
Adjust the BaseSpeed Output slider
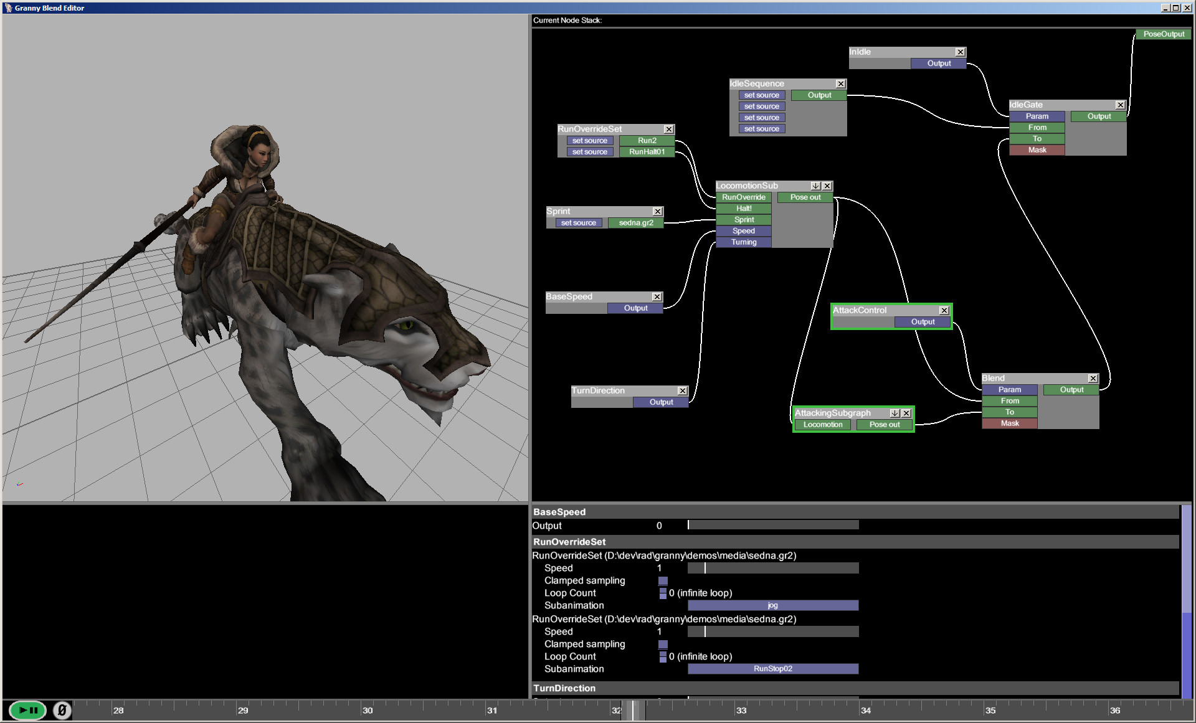point(773,525)
